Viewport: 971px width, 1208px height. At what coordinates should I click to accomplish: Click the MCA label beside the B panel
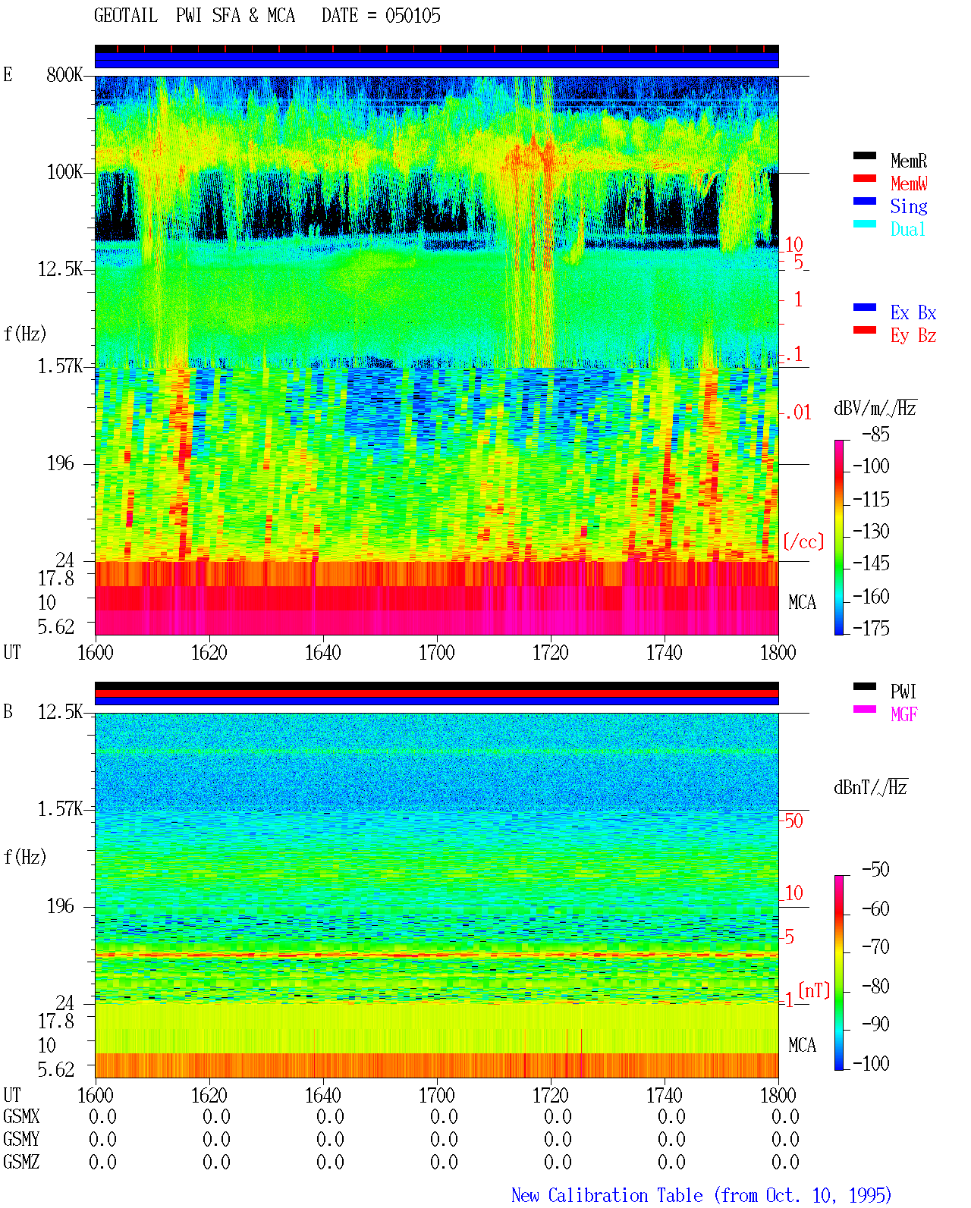click(x=802, y=1046)
